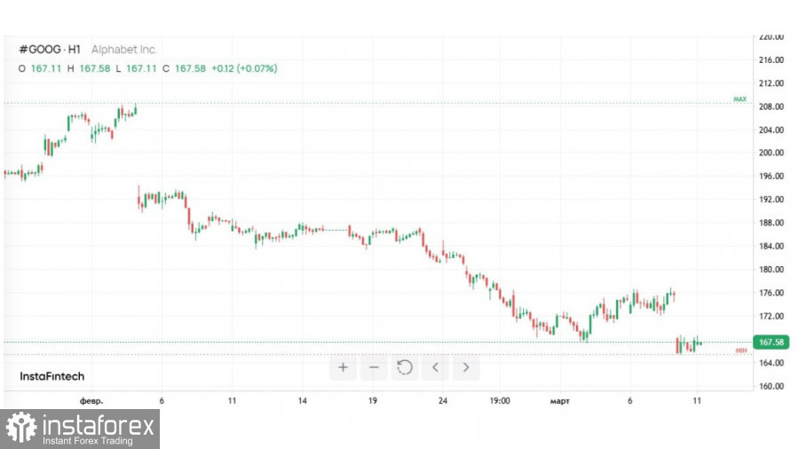Click the 208.00 price axis label
The width and height of the screenshot is (799, 449).
771,106
